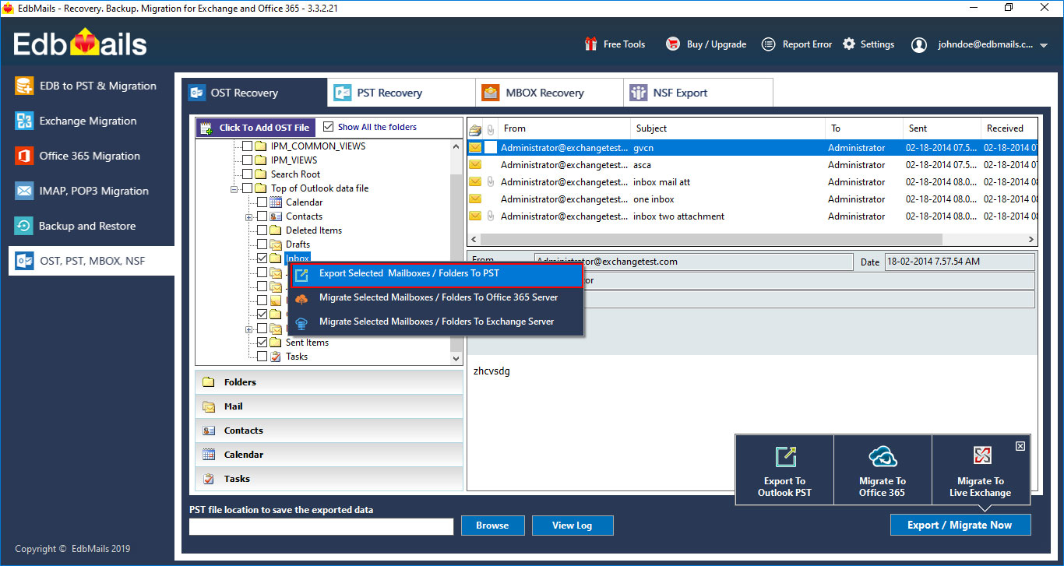1064x566 pixels.
Task: Click the Export To Outlook PST icon
Action: [785, 457]
